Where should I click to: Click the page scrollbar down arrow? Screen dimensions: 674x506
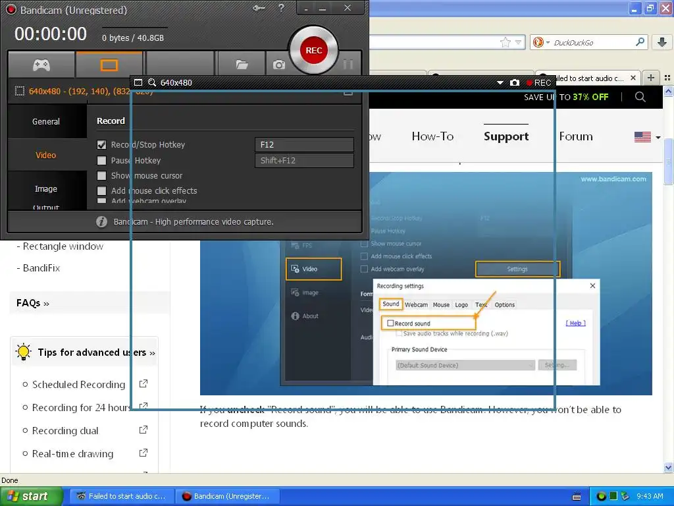[669, 467]
